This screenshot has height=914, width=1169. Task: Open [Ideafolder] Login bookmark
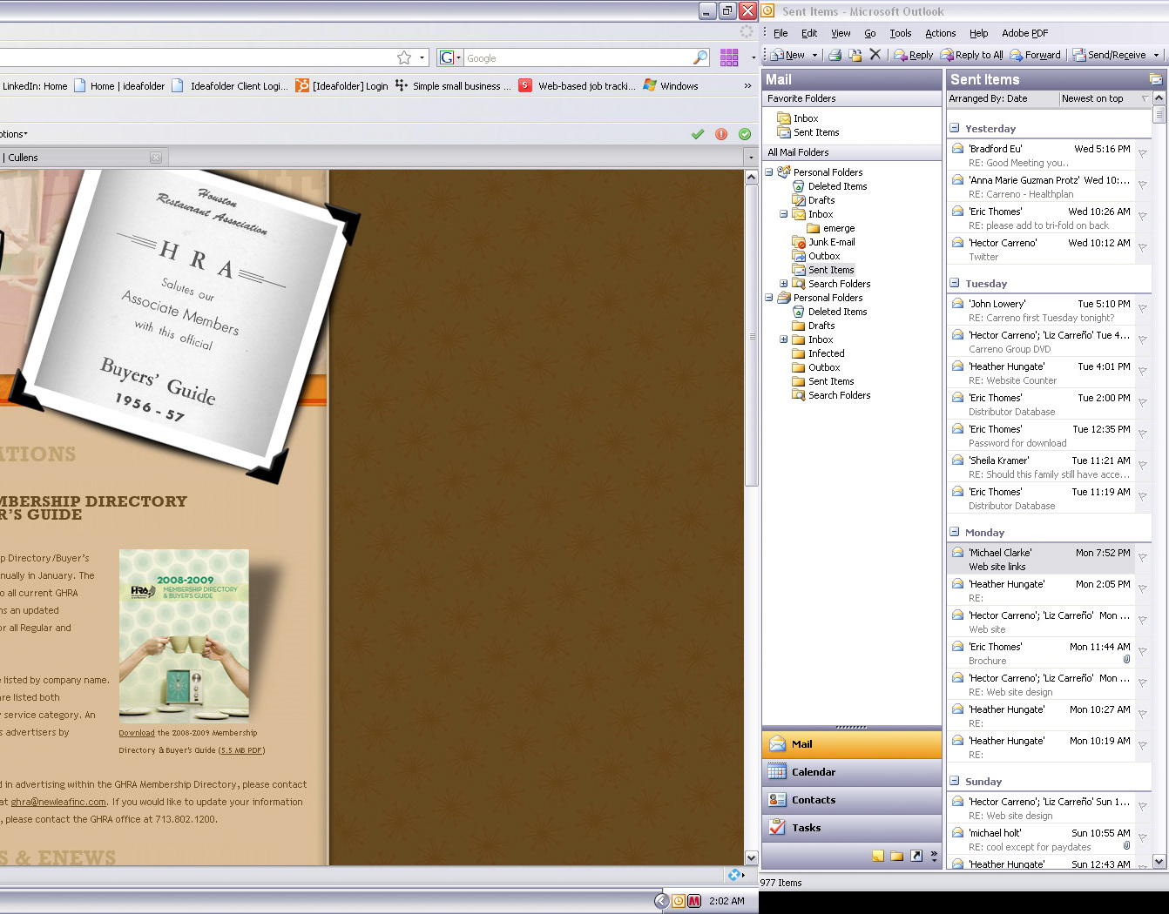point(342,86)
